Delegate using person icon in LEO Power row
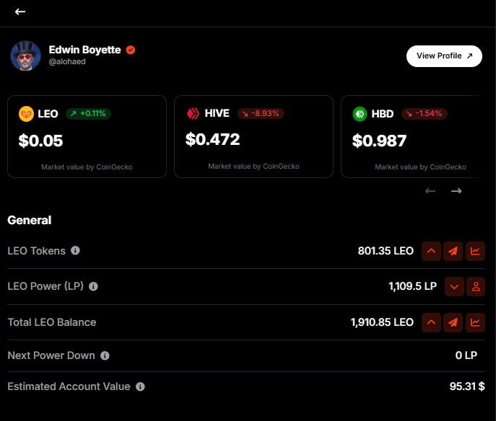 coord(476,286)
